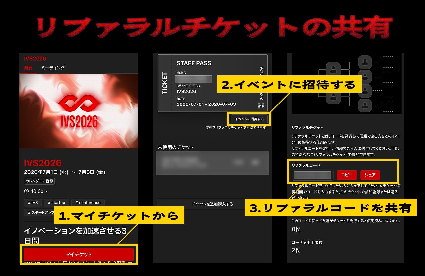Click the イベントに招待する button
This screenshot has width=425, height=276.
[x=249, y=119]
